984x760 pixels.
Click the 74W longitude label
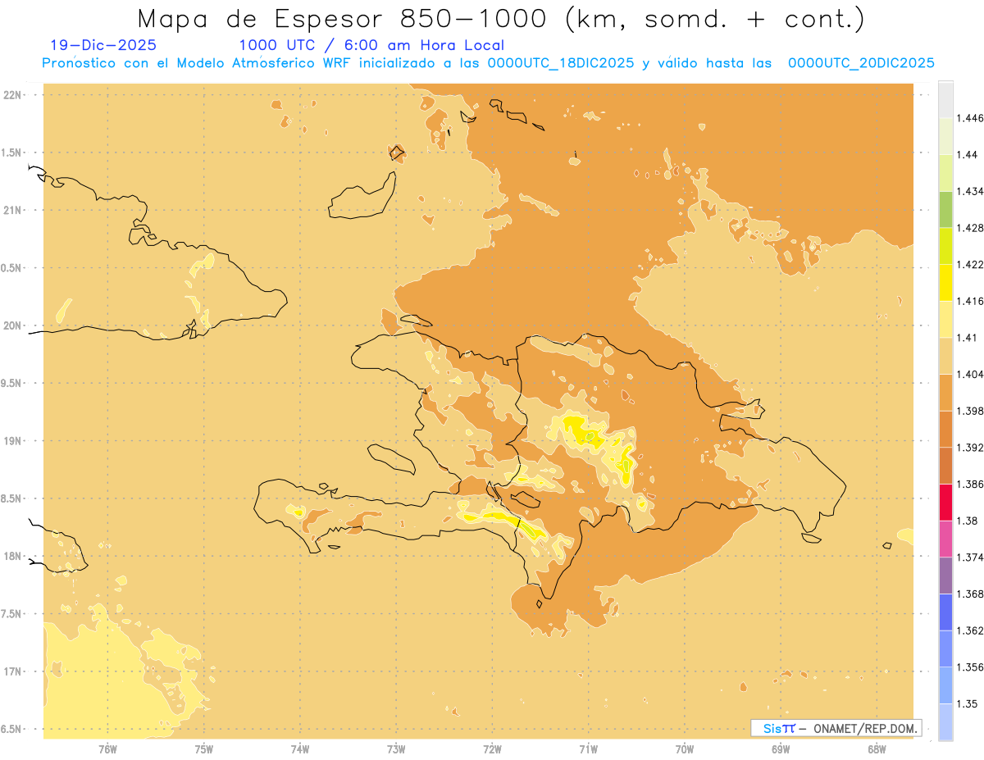tap(300, 749)
